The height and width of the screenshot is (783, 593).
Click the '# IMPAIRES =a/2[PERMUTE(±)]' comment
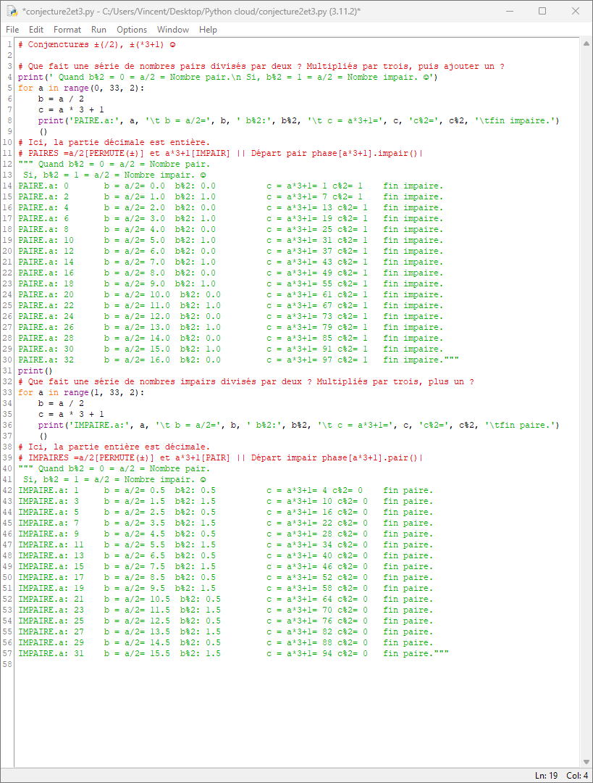[x=220, y=457]
